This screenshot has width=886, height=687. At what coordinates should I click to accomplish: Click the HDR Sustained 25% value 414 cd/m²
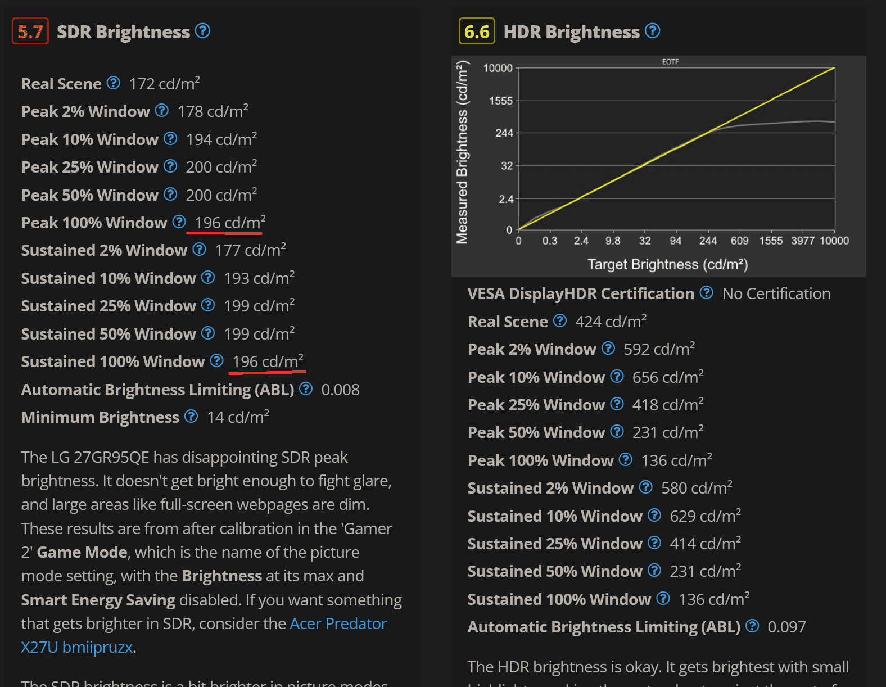[706, 543]
